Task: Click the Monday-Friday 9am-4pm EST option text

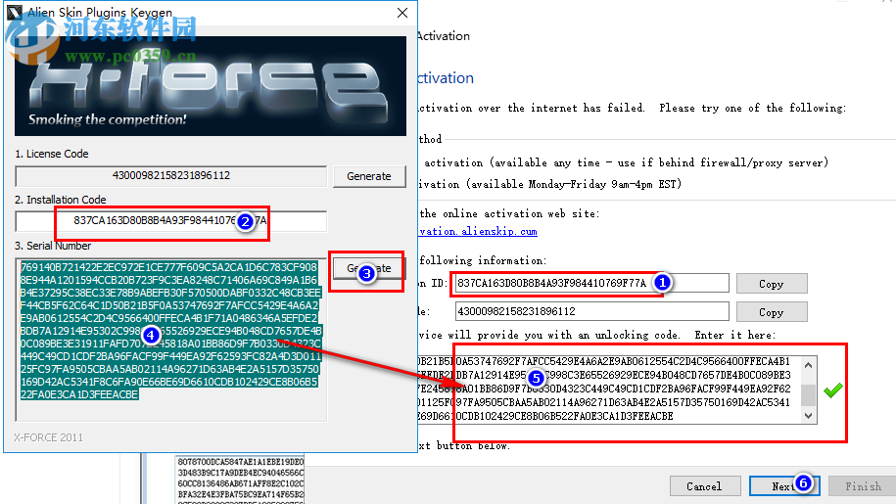Action: click(549, 184)
